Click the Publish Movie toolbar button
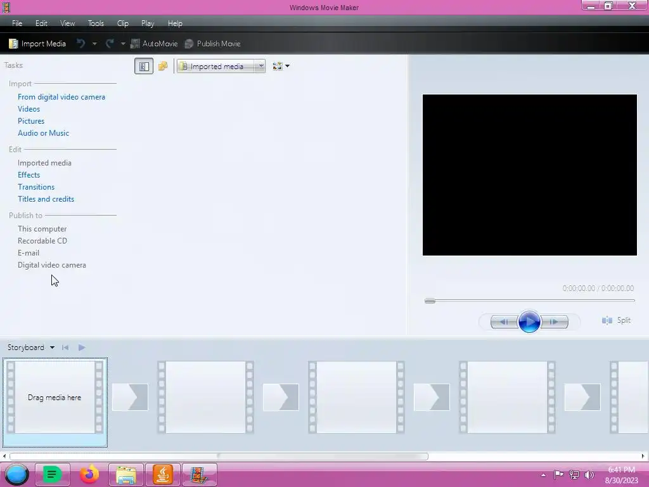This screenshot has height=487, width=649. coord(212,44)
